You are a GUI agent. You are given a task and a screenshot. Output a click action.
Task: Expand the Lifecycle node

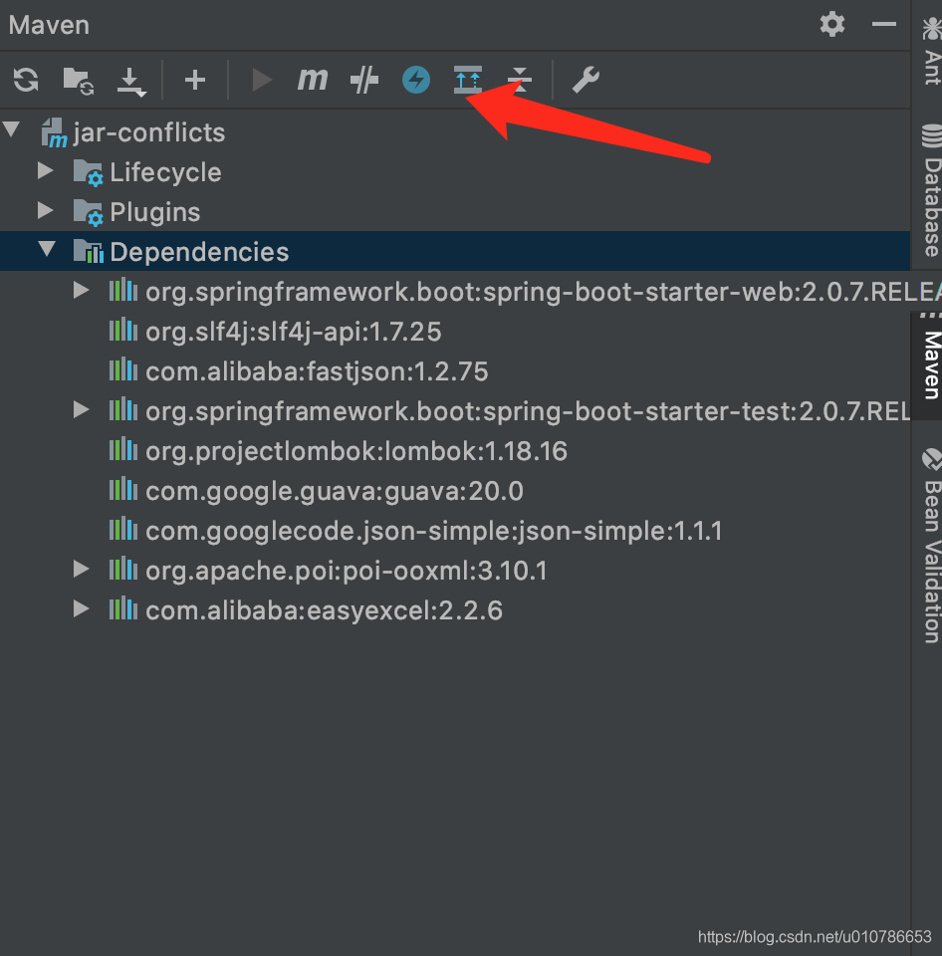point(45,170)
